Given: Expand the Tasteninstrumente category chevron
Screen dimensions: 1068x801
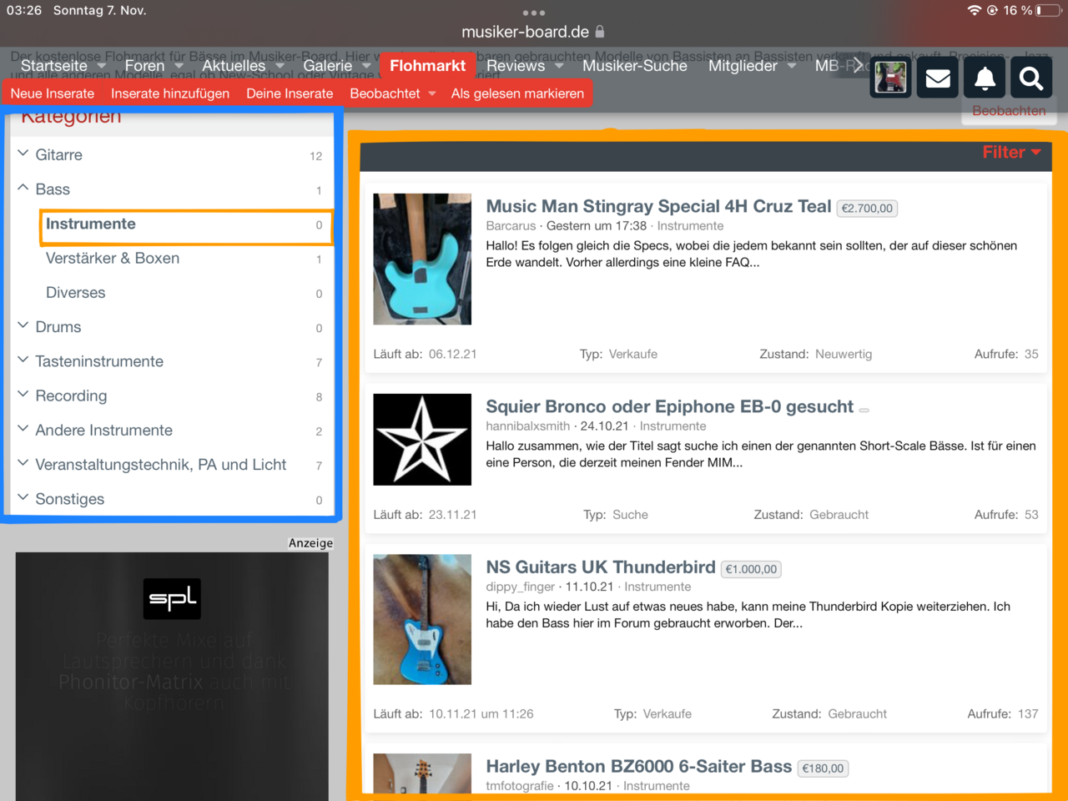Looking at the screenshot, I should point(23,360).
